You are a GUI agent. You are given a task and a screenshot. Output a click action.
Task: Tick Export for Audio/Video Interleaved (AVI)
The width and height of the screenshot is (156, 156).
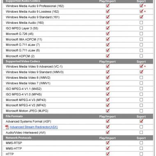[x=141, y=133]
